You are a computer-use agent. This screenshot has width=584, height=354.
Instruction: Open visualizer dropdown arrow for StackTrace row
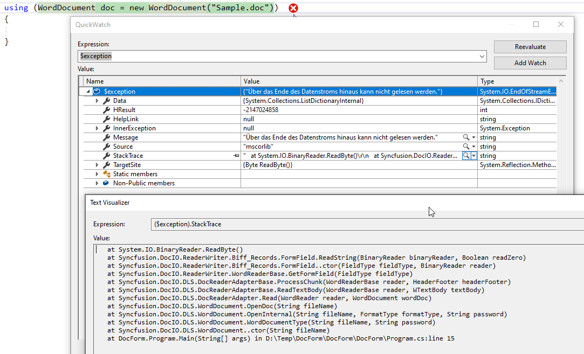(474, 156)
